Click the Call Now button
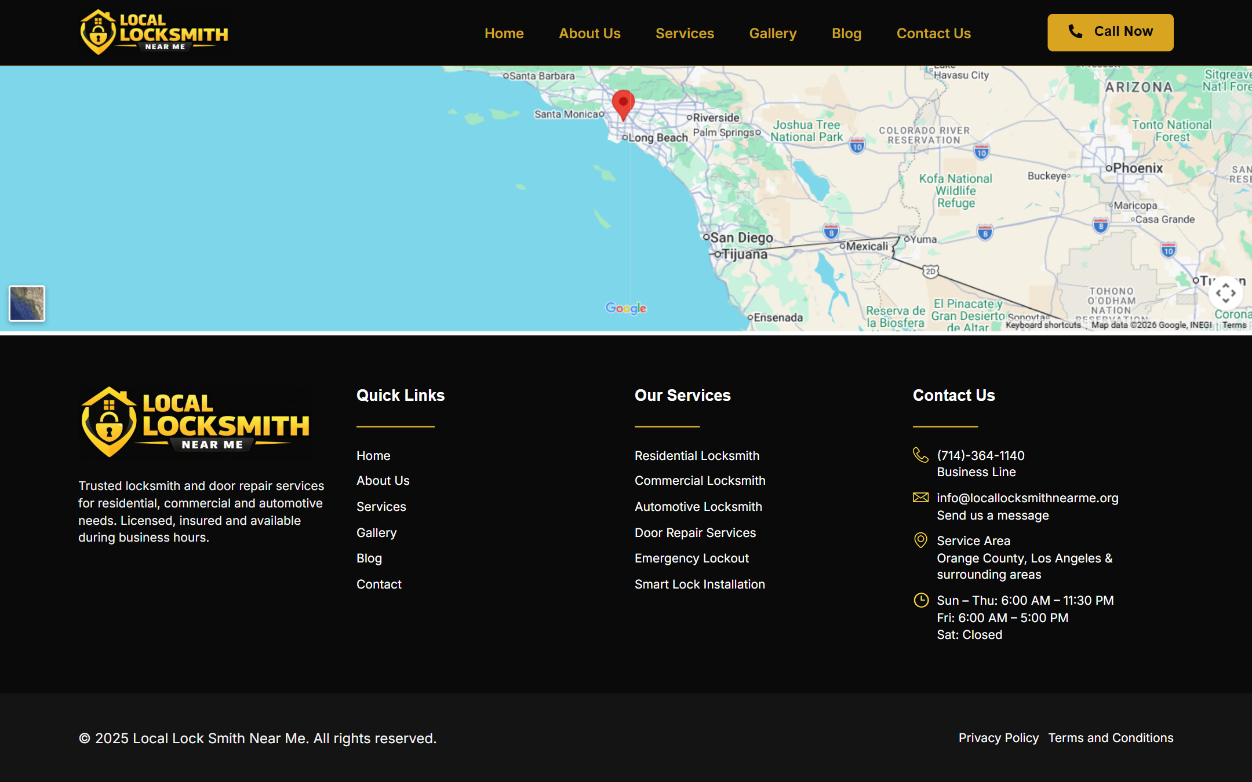The width and height of the screenshot is (1252, 782). (x=1110, y=32)
